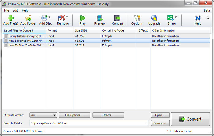Open the File menu
Viewport: 214px width, 136px height.
(x=6, y=10)
